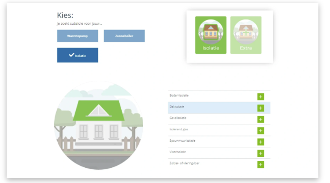Screen dimensions: 330x183
Task: Click the Gevelisolatie text label
Action: pos(178,118)
